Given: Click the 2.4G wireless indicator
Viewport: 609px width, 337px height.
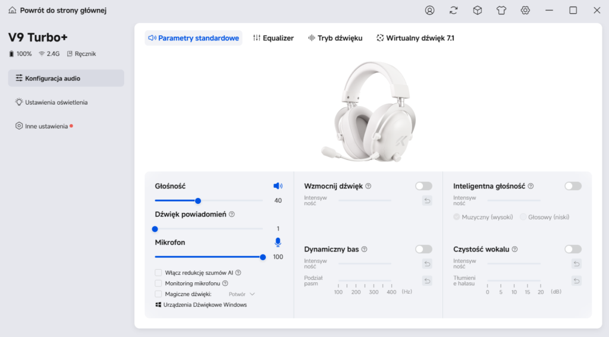Looking at the screenshot, I should pyautogui.click(x=49, y=54).
